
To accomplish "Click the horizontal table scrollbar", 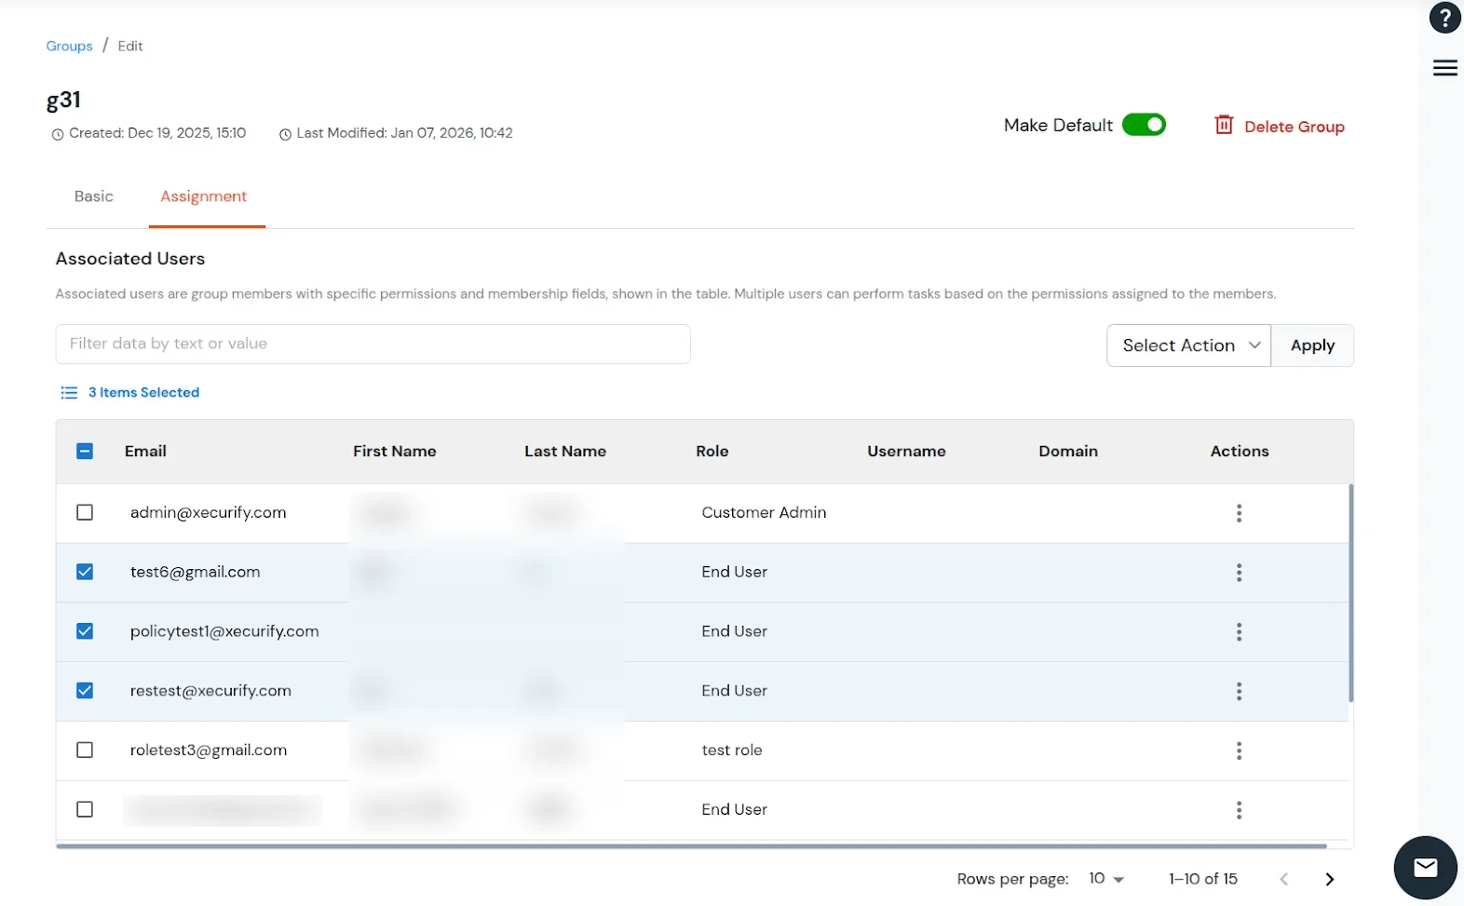I will [x=691, y=846].
